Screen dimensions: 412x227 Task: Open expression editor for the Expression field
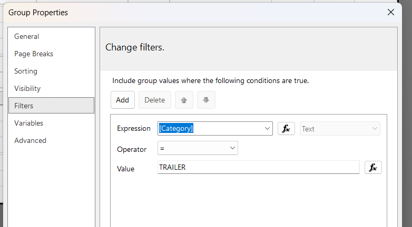(286, 128)
